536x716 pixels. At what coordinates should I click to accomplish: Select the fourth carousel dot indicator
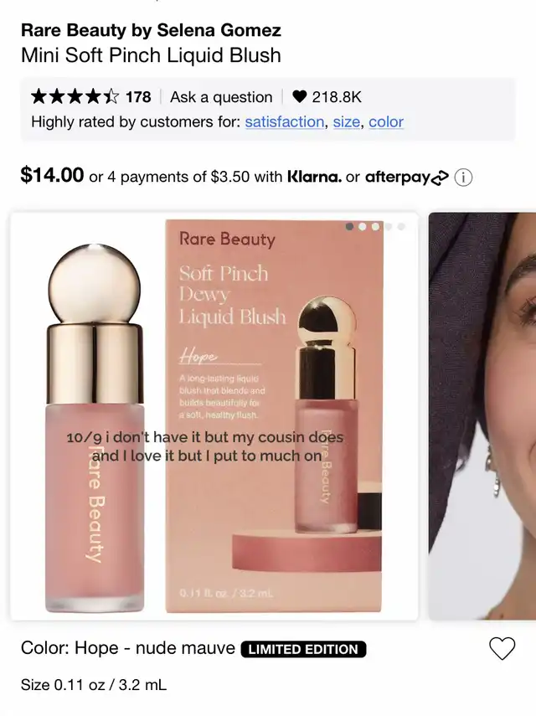coord(389,226)
